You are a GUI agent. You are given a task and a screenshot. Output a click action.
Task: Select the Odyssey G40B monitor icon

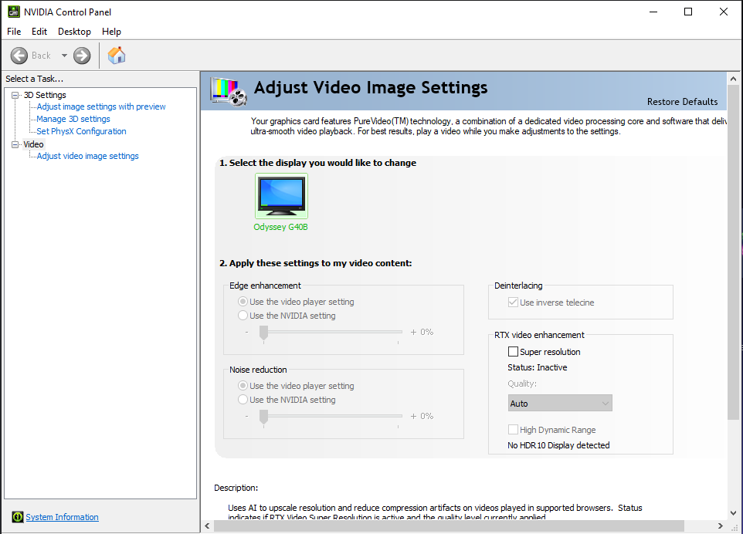tap(281, 195)
